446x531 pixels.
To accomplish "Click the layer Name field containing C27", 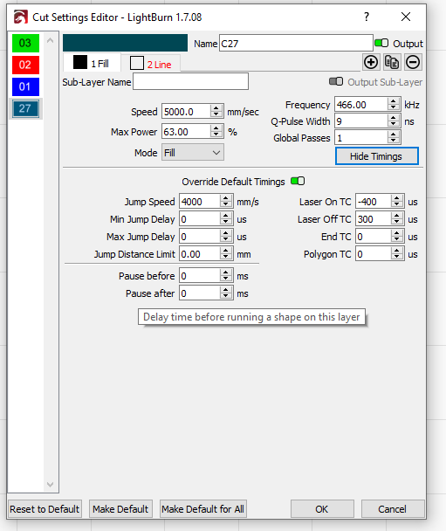I will click(x=296, y=44).
